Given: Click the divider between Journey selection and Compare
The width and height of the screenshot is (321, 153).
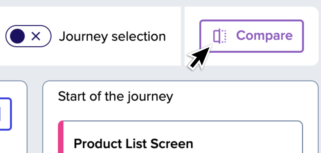Looking at the screenshot, I should pos(183,36).
